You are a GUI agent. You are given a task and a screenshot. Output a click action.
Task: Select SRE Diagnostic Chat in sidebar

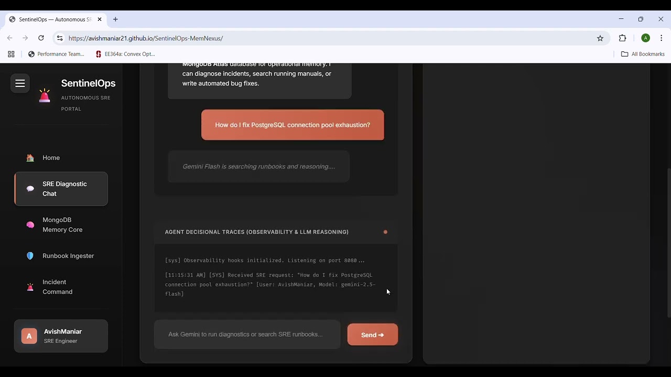(61, 188)
